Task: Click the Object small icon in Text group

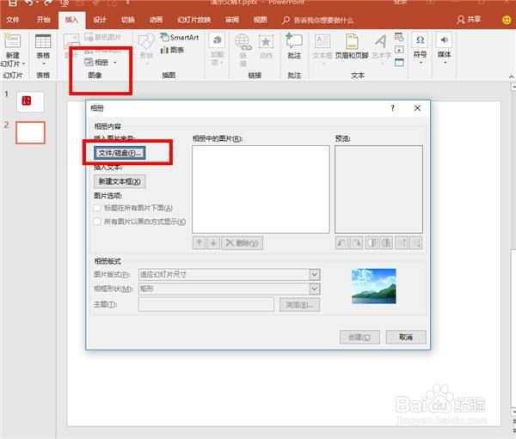Action: [399, 62]
